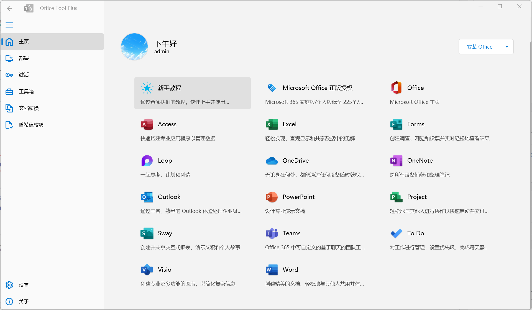Click the 部署 download icon in sidebar
532x310 pixels.
point(9,58)
